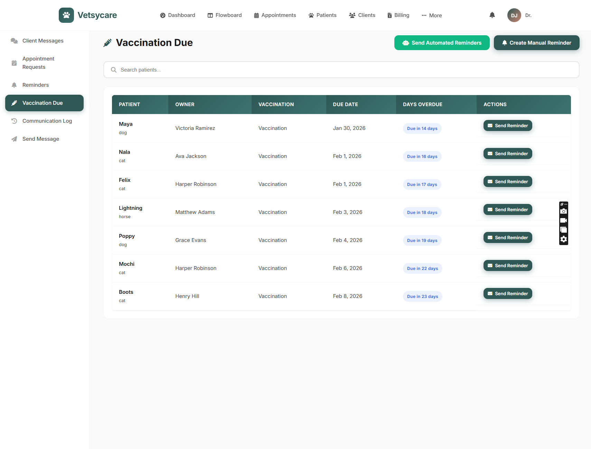This screenshot has width=591, height=449.
Task: Click Create Manual Reminder button
Action: click(x=536, y=43)
